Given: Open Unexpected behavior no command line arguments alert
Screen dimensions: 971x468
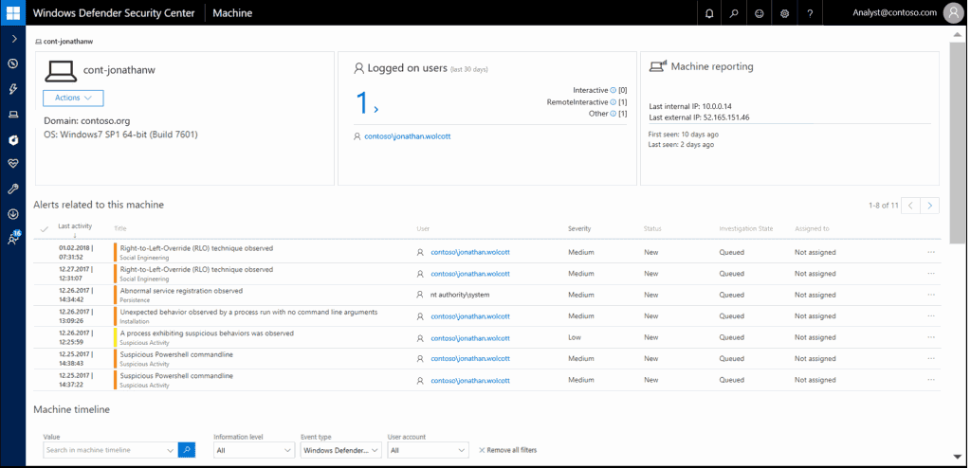Looking at the screenshot, I should [x=249, y=312].
